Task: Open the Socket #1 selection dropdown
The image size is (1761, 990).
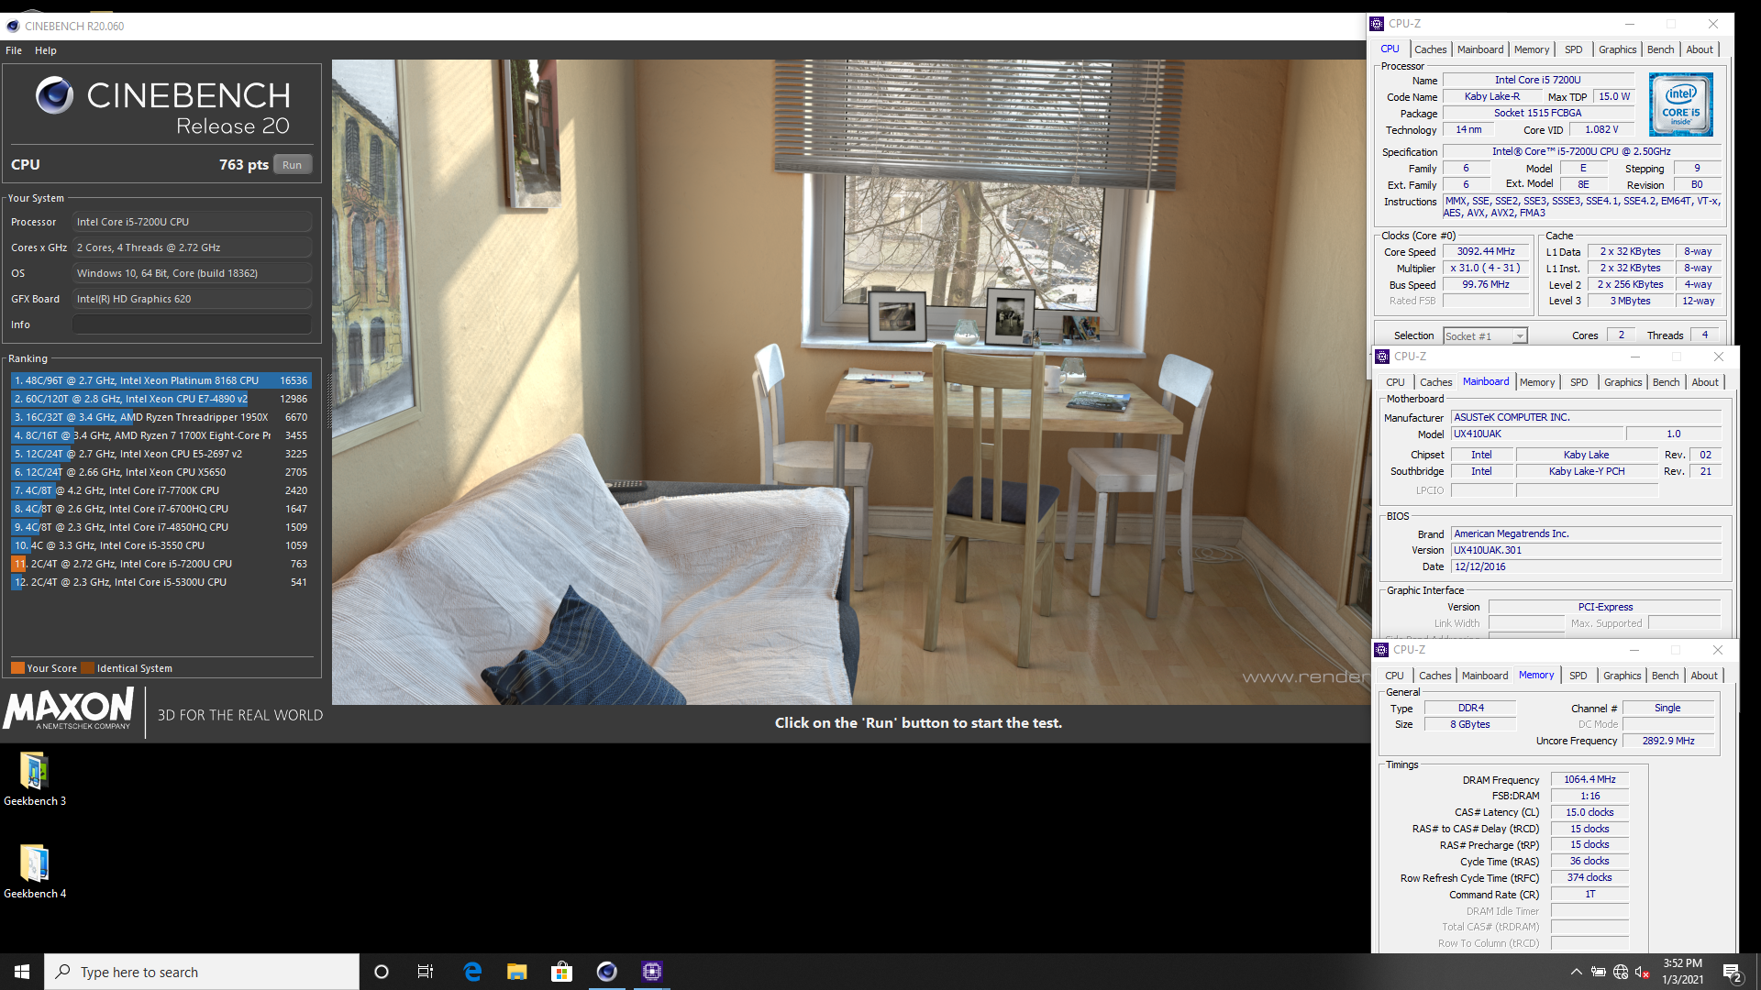Action: coord(1485,336)
